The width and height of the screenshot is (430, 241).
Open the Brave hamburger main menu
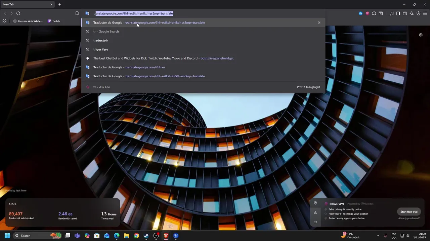pos(425,13)
